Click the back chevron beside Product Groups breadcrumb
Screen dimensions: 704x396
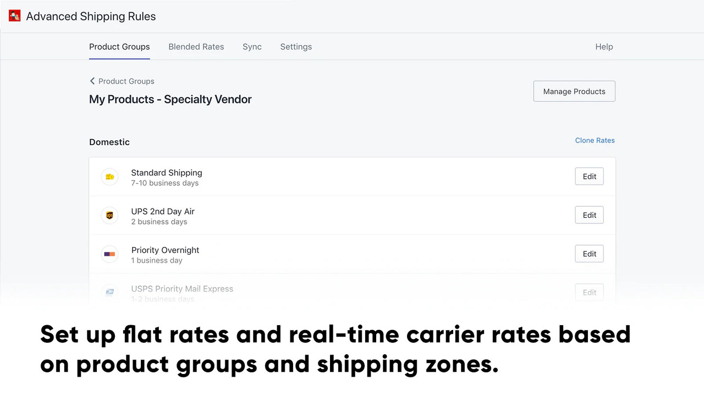tap(92, 81)
